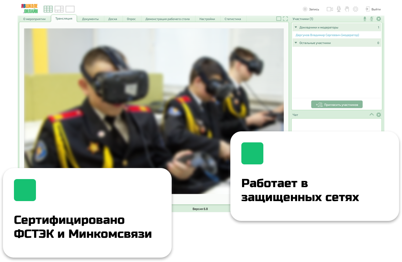Click the raise hand icon

[x=347, y=9]
